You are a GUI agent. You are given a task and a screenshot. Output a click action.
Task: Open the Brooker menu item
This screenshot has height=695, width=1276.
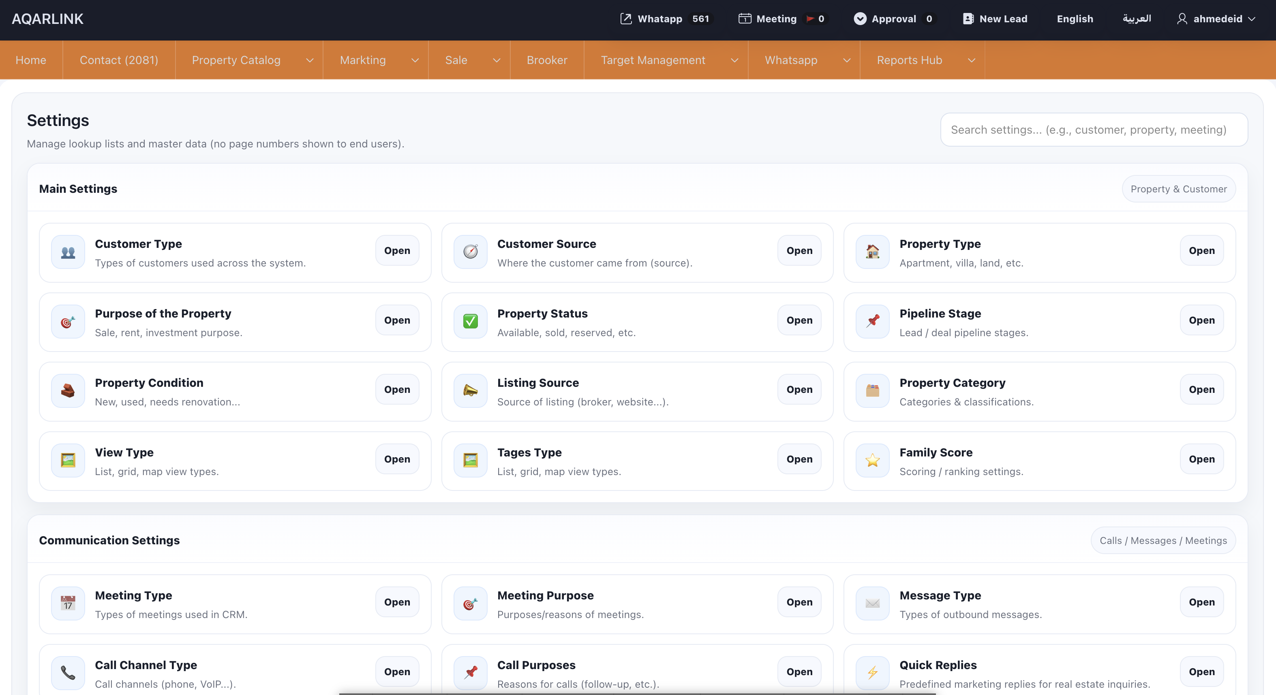547,60
